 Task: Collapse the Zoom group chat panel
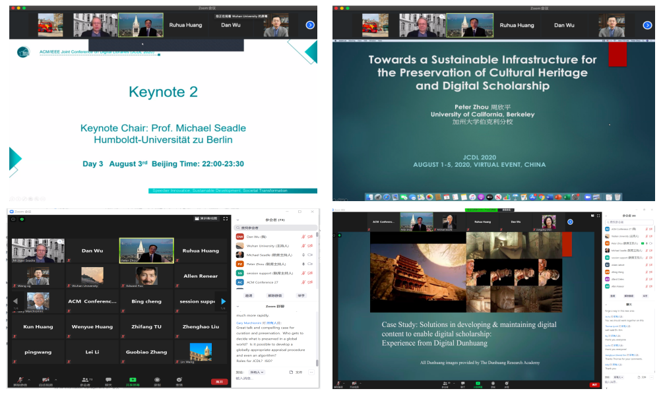click(237, 307)
